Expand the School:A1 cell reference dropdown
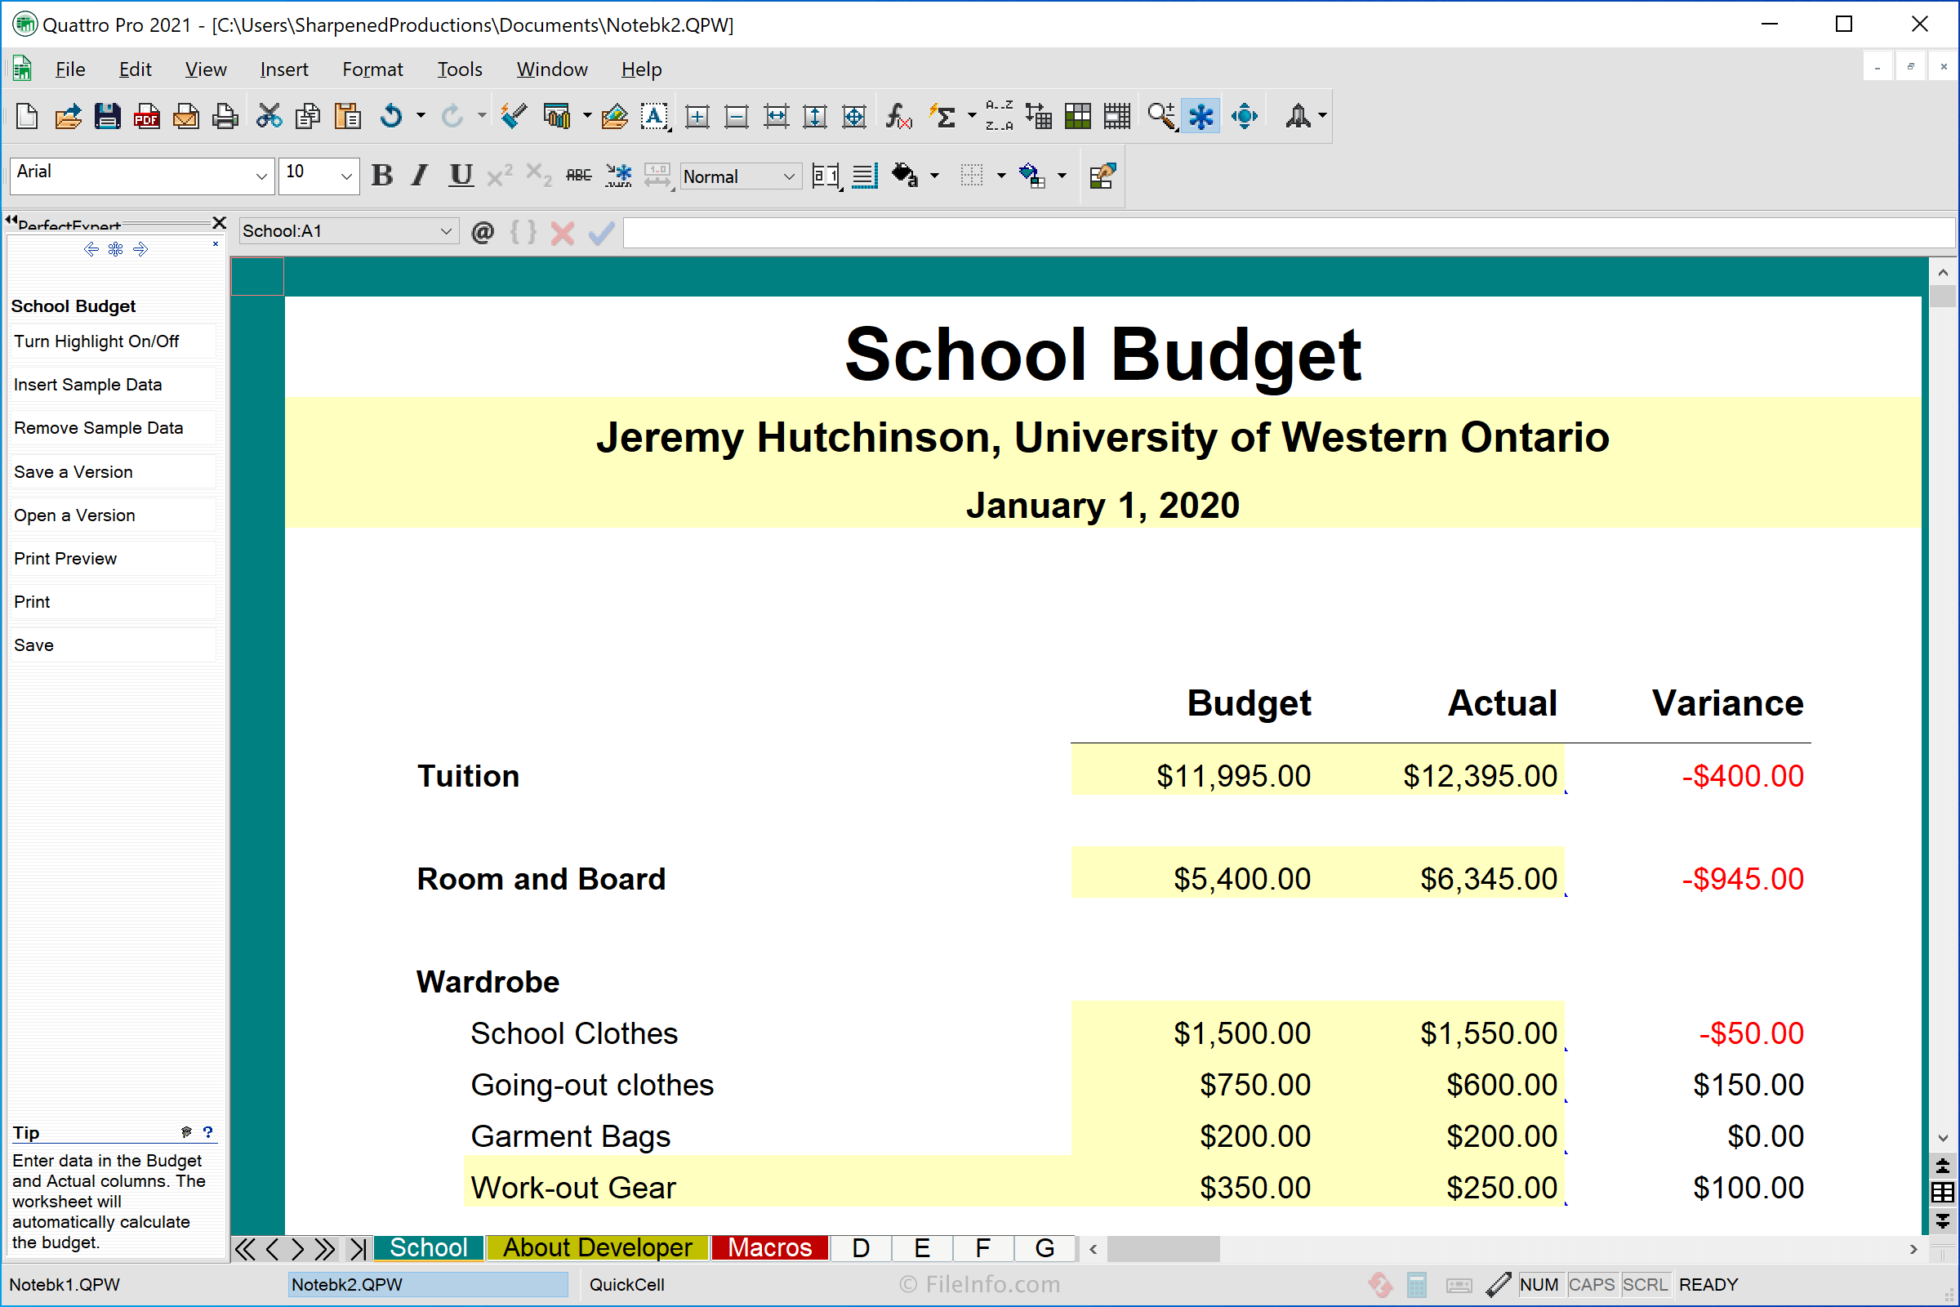The image size is (1960, 1307). click(x=446, y=232)
